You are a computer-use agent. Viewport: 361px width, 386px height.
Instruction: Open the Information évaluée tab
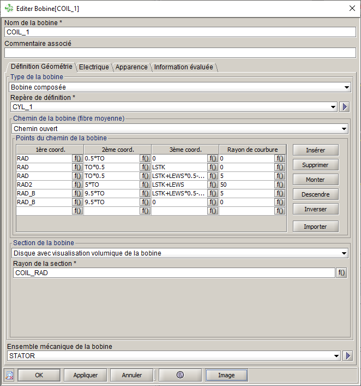[x=183, y=67]
